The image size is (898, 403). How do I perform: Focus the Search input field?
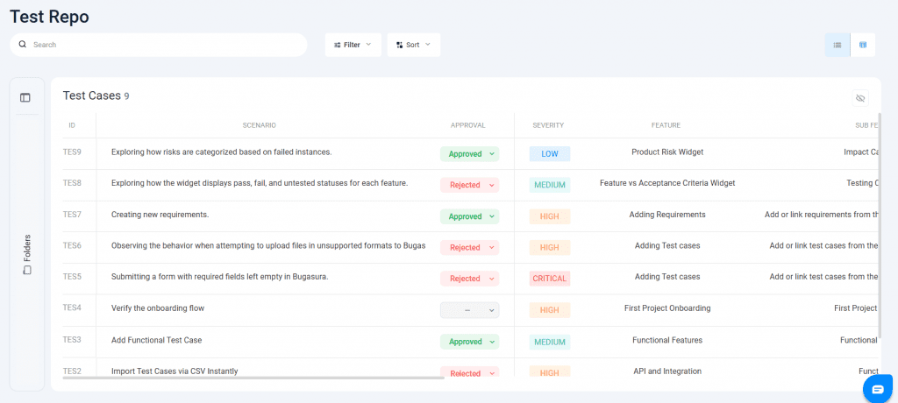click(x=167, y=45)
